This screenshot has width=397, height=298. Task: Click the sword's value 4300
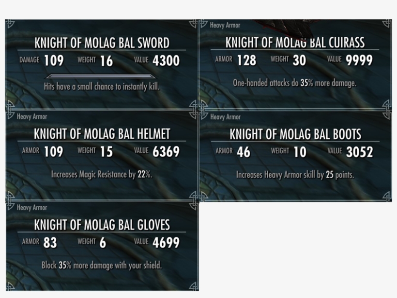[166, 61]
